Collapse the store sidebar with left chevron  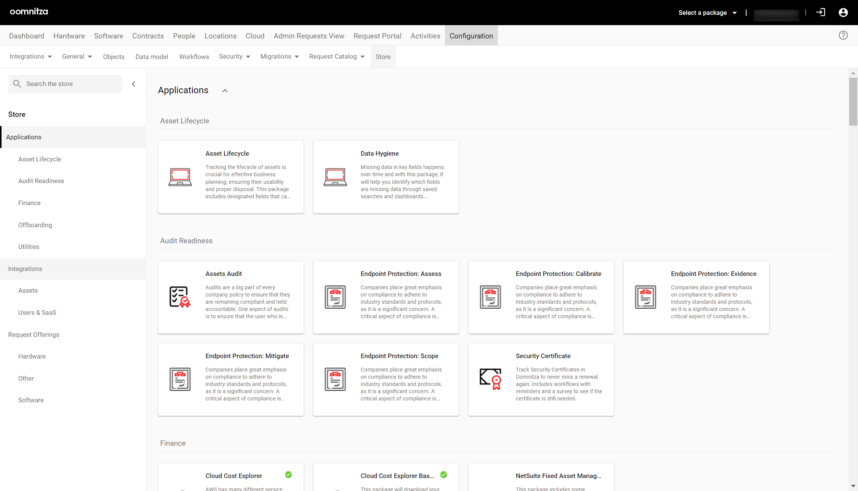point(133,84)
